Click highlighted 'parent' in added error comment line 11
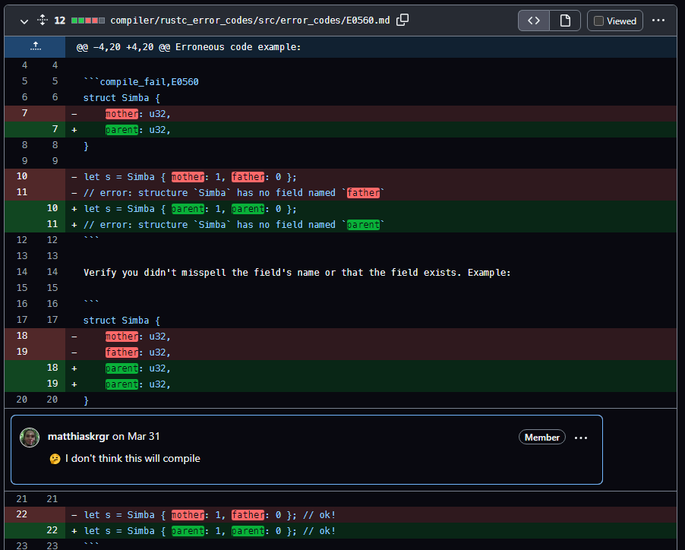The width and height of the screenshot is (685, 550). tap(364, 225)
